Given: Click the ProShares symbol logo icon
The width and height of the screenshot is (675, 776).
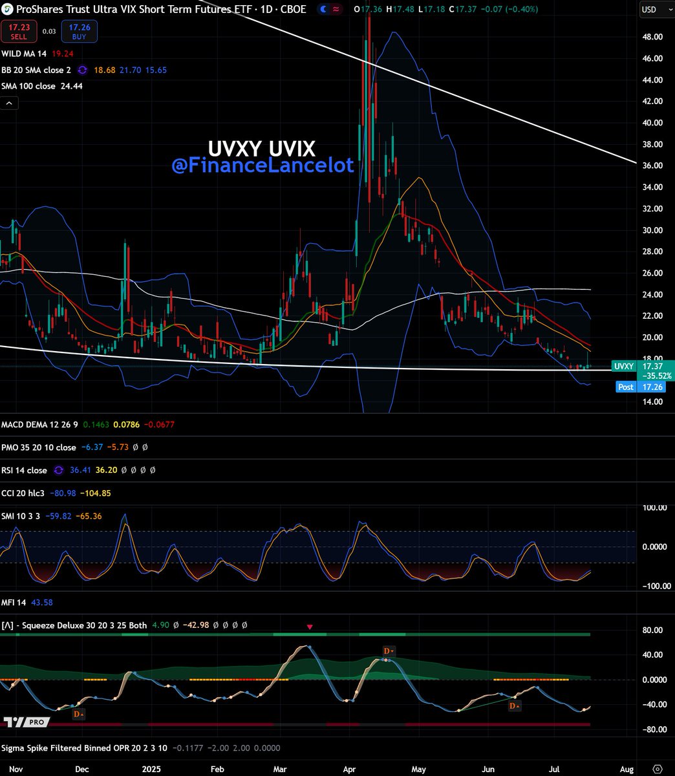Looking at the screenshot, I should [8, 10].
